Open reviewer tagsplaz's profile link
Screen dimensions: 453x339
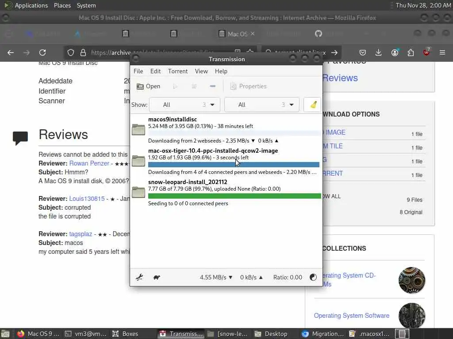[x=81, y=234]
